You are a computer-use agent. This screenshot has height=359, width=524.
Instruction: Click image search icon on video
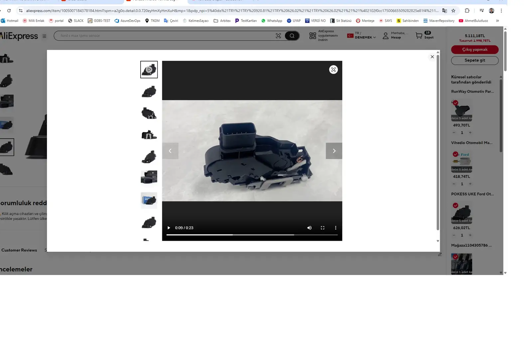(x=333, y=69)
